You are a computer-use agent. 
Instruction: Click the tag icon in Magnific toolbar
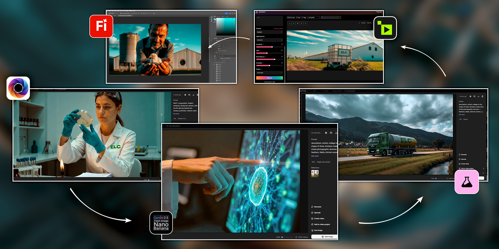coord(306,23)
